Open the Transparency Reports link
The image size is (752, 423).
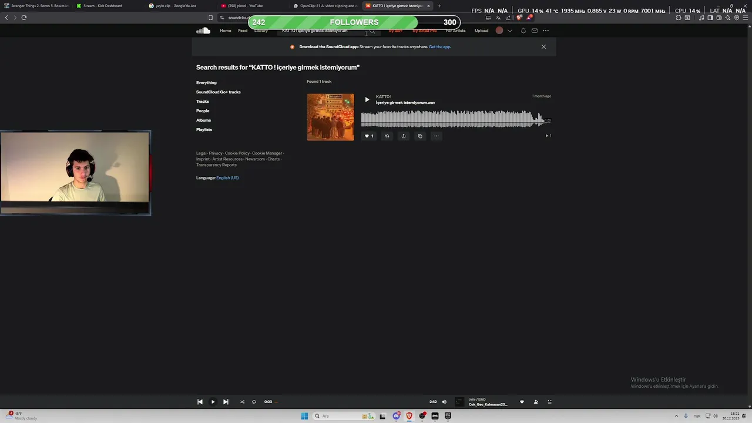(x=216, y=165)
